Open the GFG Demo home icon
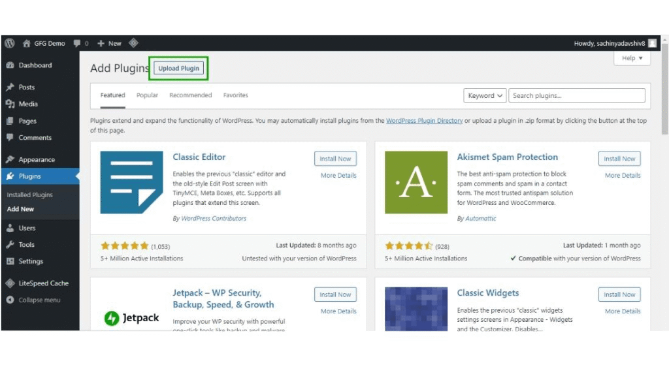Image resolution: width=669 pixels, height=365 pixels. 26,43
